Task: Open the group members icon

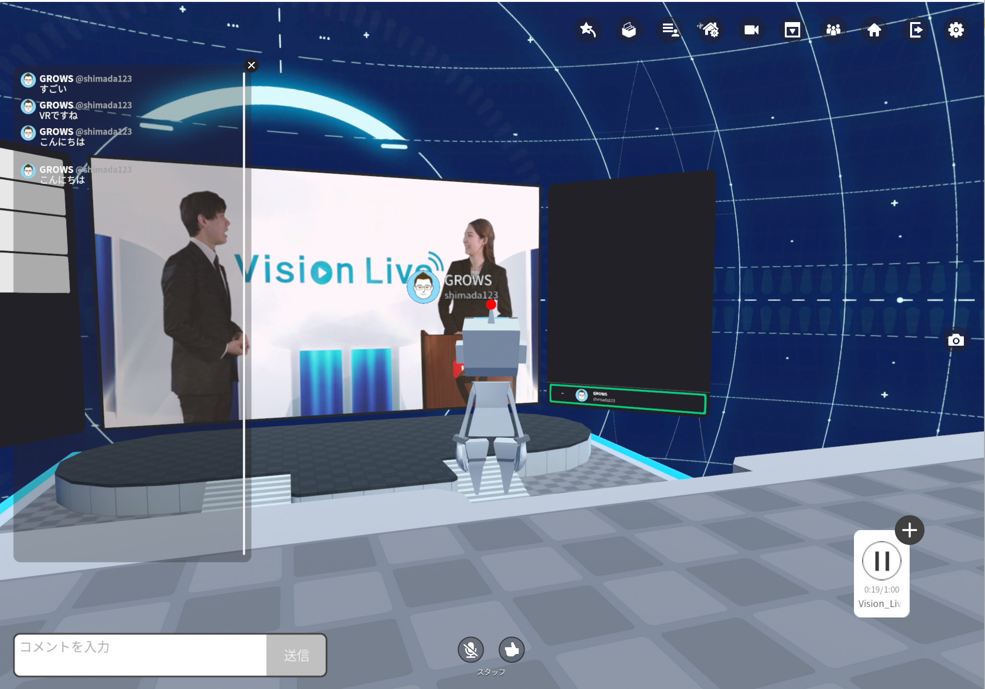Action: pyautogui.click(x=833, y=30)
